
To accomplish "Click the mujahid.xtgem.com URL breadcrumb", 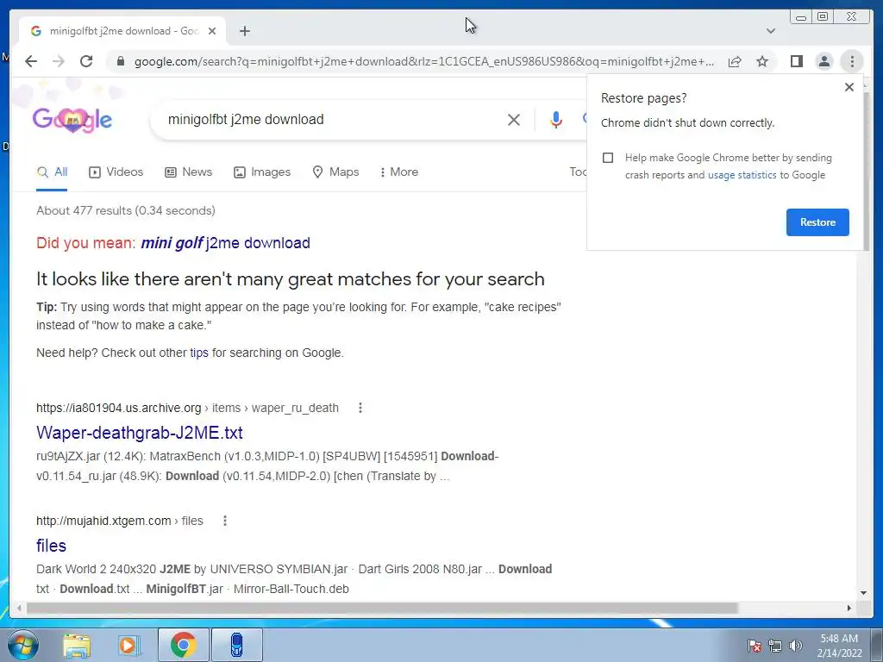I will click(119, 521).
